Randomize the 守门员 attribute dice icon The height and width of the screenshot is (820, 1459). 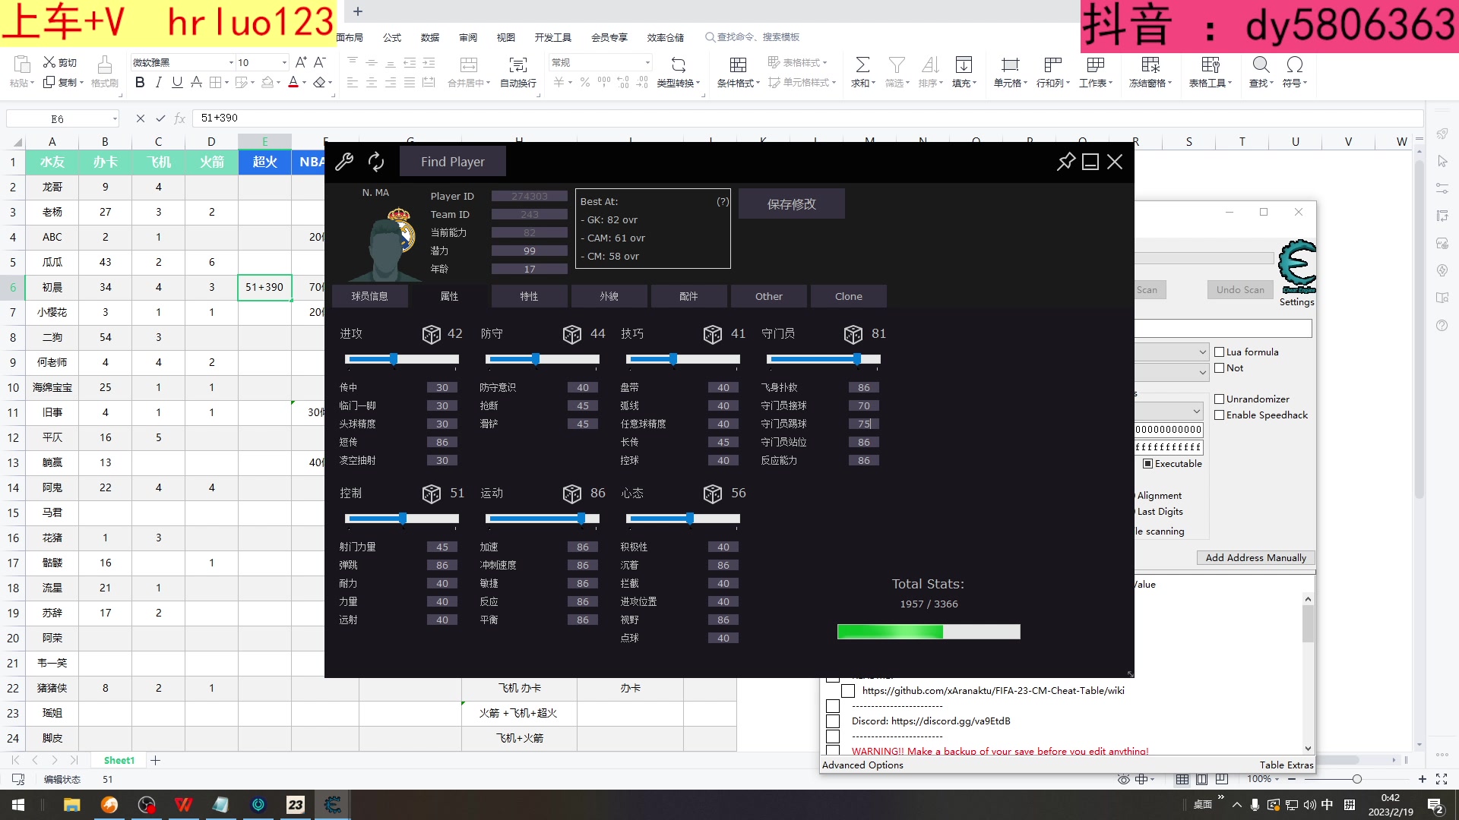[853, 334]
